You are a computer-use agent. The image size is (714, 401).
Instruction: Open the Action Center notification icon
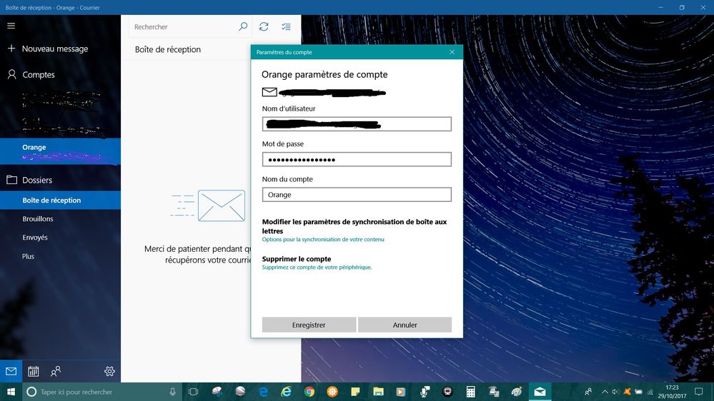(698, 392)
